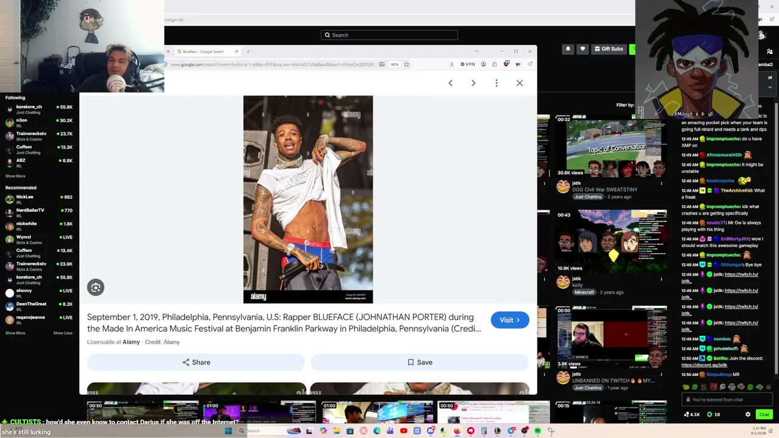The height and width of the screenshot is (438, 779).
Task: Open shoovy in Recommended channels
Action: [x=40, y=293]
